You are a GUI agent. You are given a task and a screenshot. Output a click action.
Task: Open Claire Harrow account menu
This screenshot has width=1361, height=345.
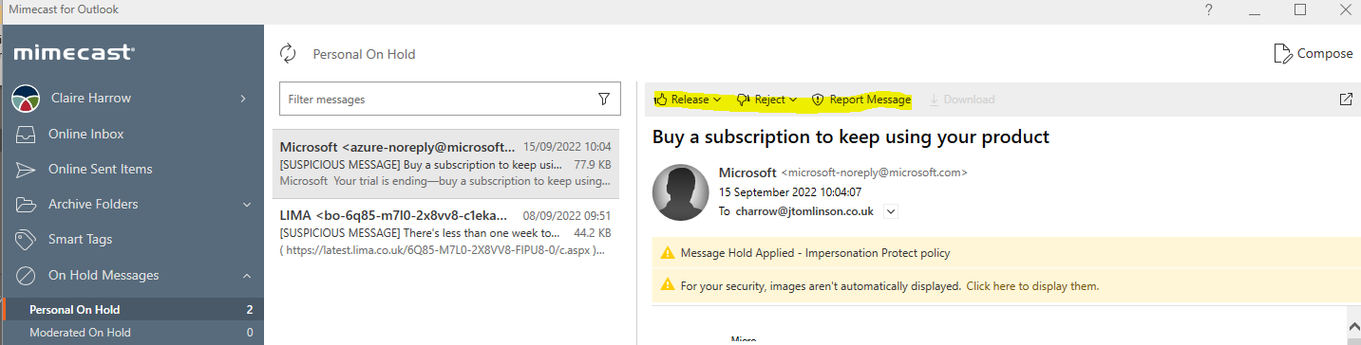(132, 98)
